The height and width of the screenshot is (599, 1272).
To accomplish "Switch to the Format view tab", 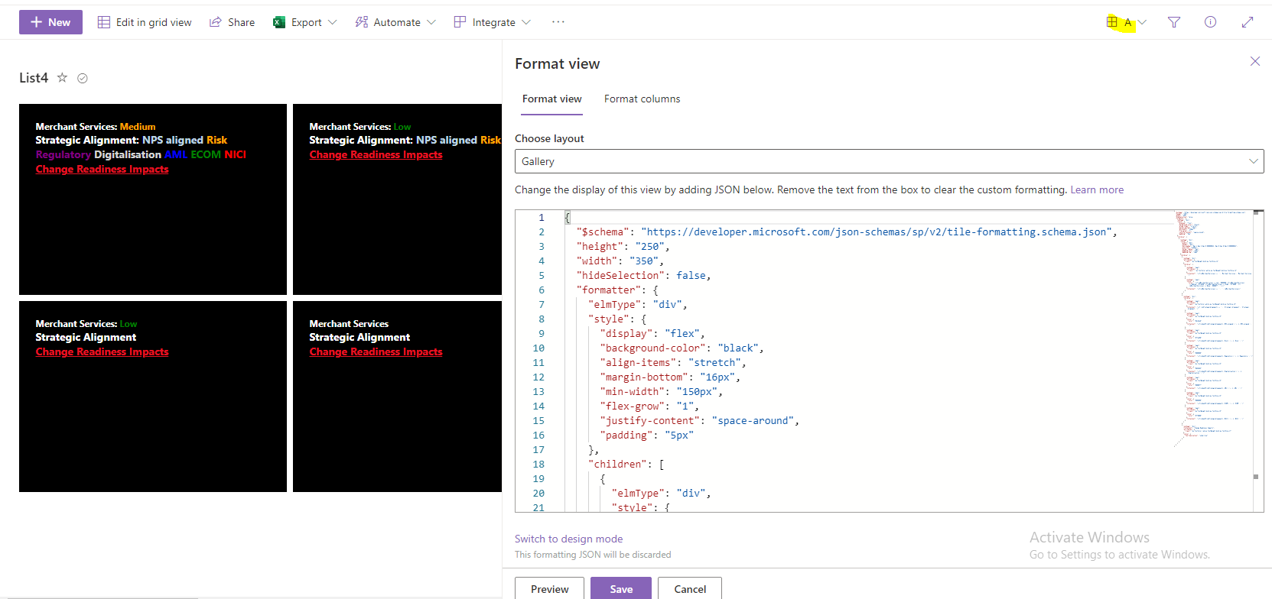I will click(x=552, y=99).
